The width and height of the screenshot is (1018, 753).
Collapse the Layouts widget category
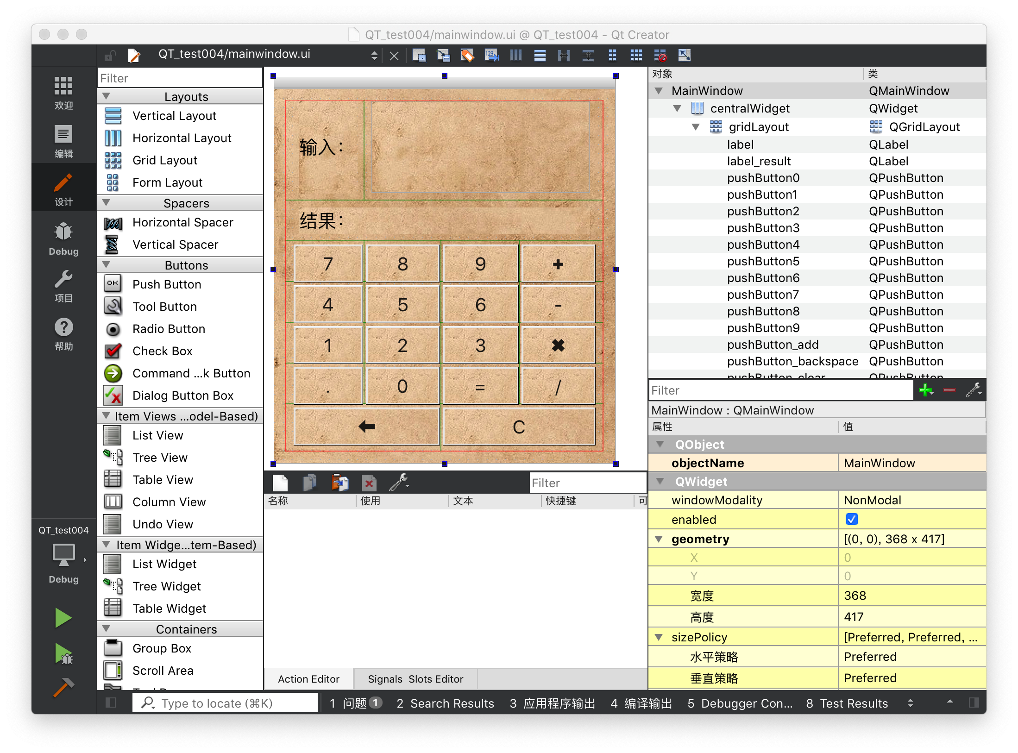point(106,96)
